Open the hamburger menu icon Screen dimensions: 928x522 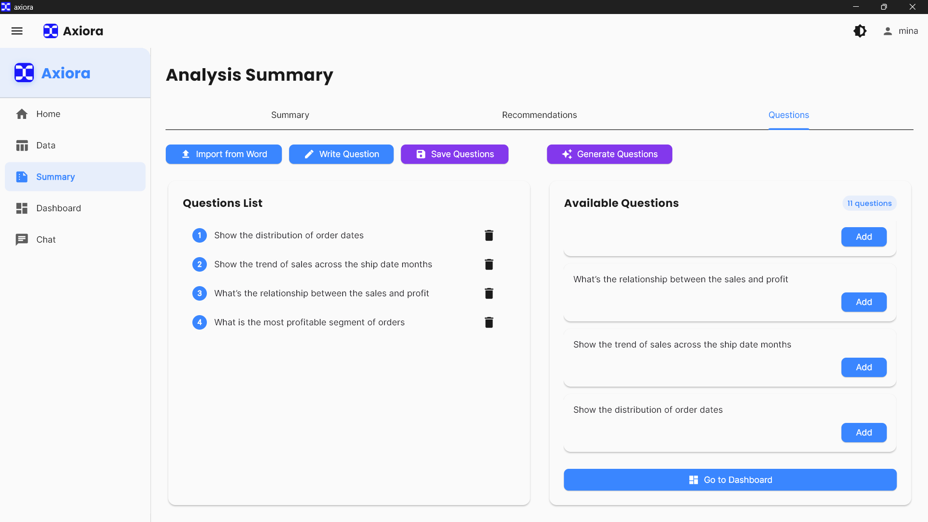click(17, 31)
